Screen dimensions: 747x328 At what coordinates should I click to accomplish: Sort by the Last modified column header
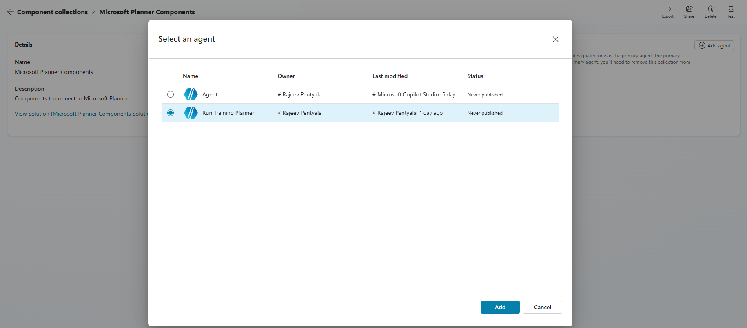(x=390, y=76)
